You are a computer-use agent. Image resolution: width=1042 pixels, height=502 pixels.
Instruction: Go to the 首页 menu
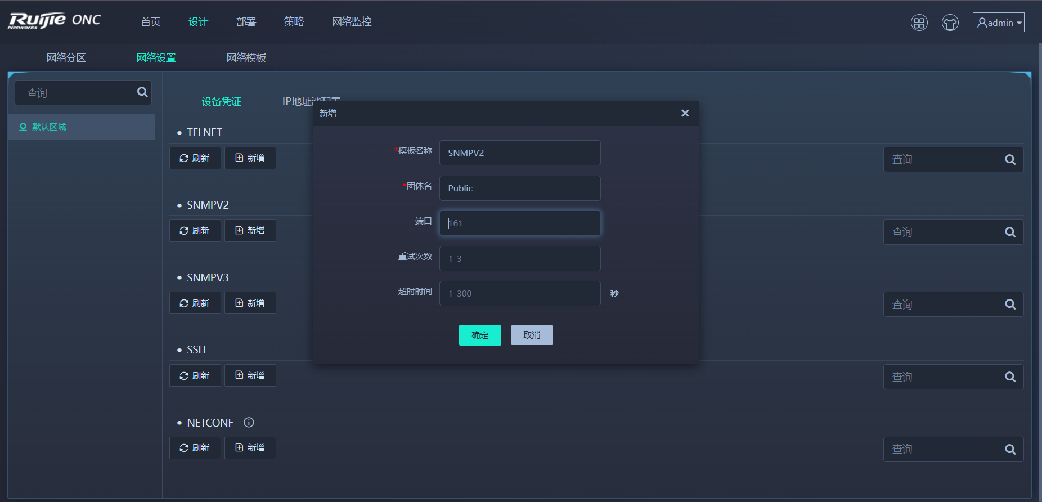[150, 22]
